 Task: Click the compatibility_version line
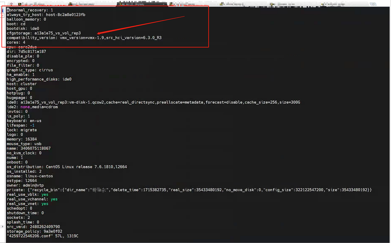[x=84, y=38]
